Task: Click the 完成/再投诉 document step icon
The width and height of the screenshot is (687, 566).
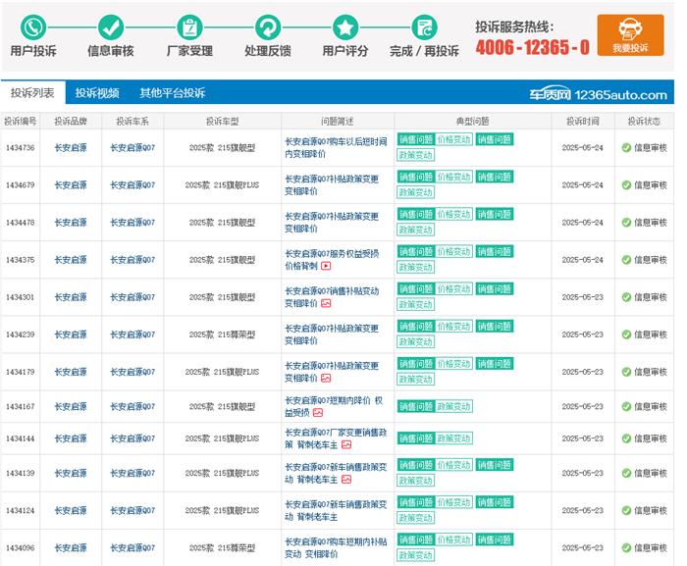Action: [x=424, y=27]
